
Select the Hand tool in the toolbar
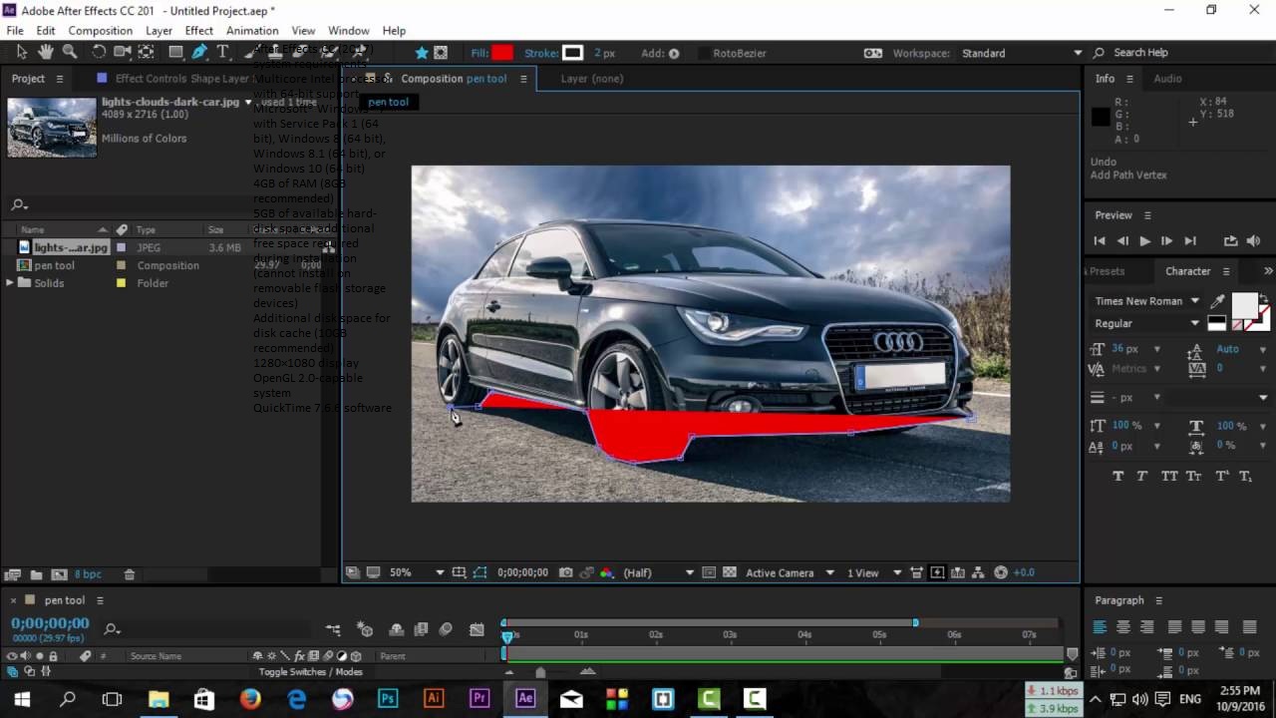[46, 52]
